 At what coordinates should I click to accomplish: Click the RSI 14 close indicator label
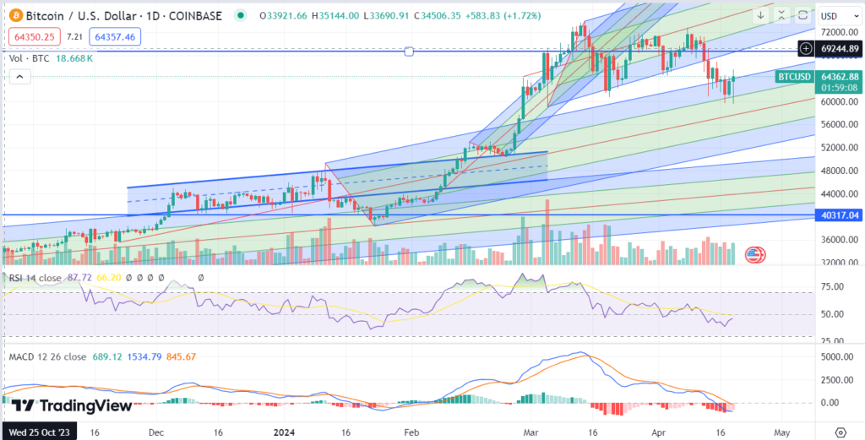click(35, 278)
